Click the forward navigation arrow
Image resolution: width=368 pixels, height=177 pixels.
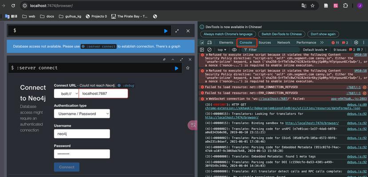click(4, 6)
